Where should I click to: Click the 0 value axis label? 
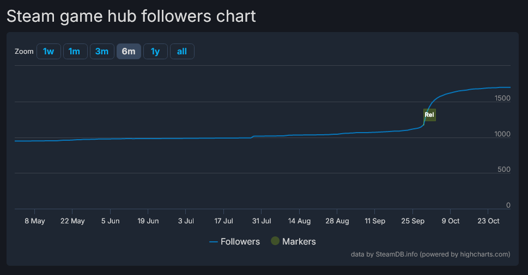tap(508, 205)
